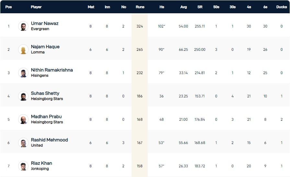Sort by the Avg column header
Image resolution: width=290 pixels, height=177 pixels.
pyautogui.click(x=184, y=7)
